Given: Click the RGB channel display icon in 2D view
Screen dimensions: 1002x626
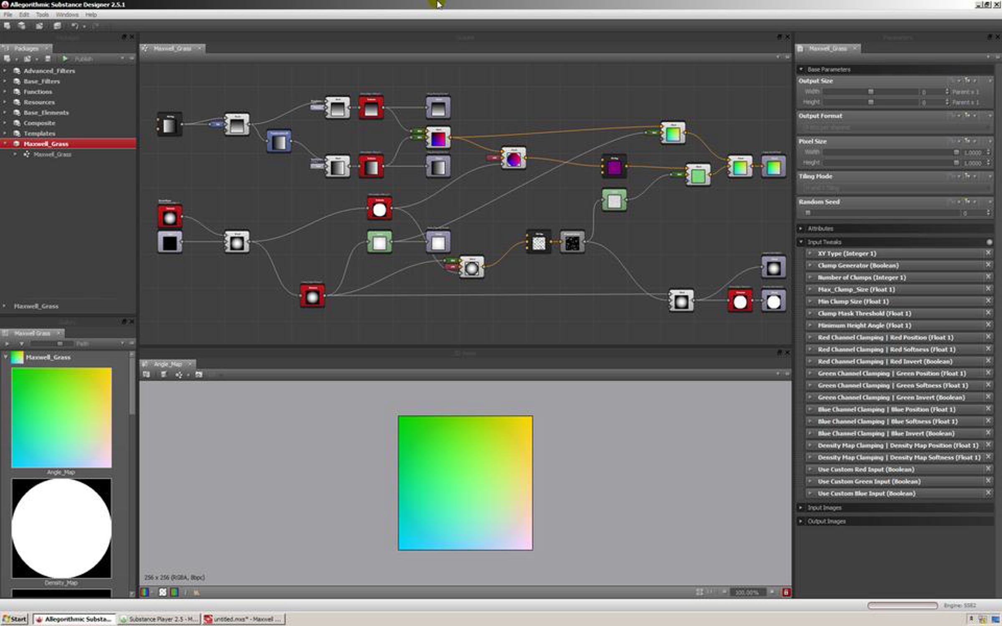Looking at the screenshot, I should click(x=145, y=592).
